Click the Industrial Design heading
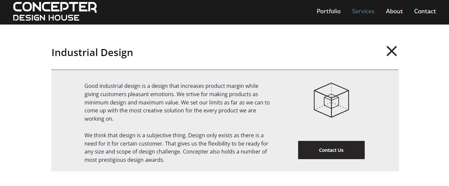 [92, 53]
